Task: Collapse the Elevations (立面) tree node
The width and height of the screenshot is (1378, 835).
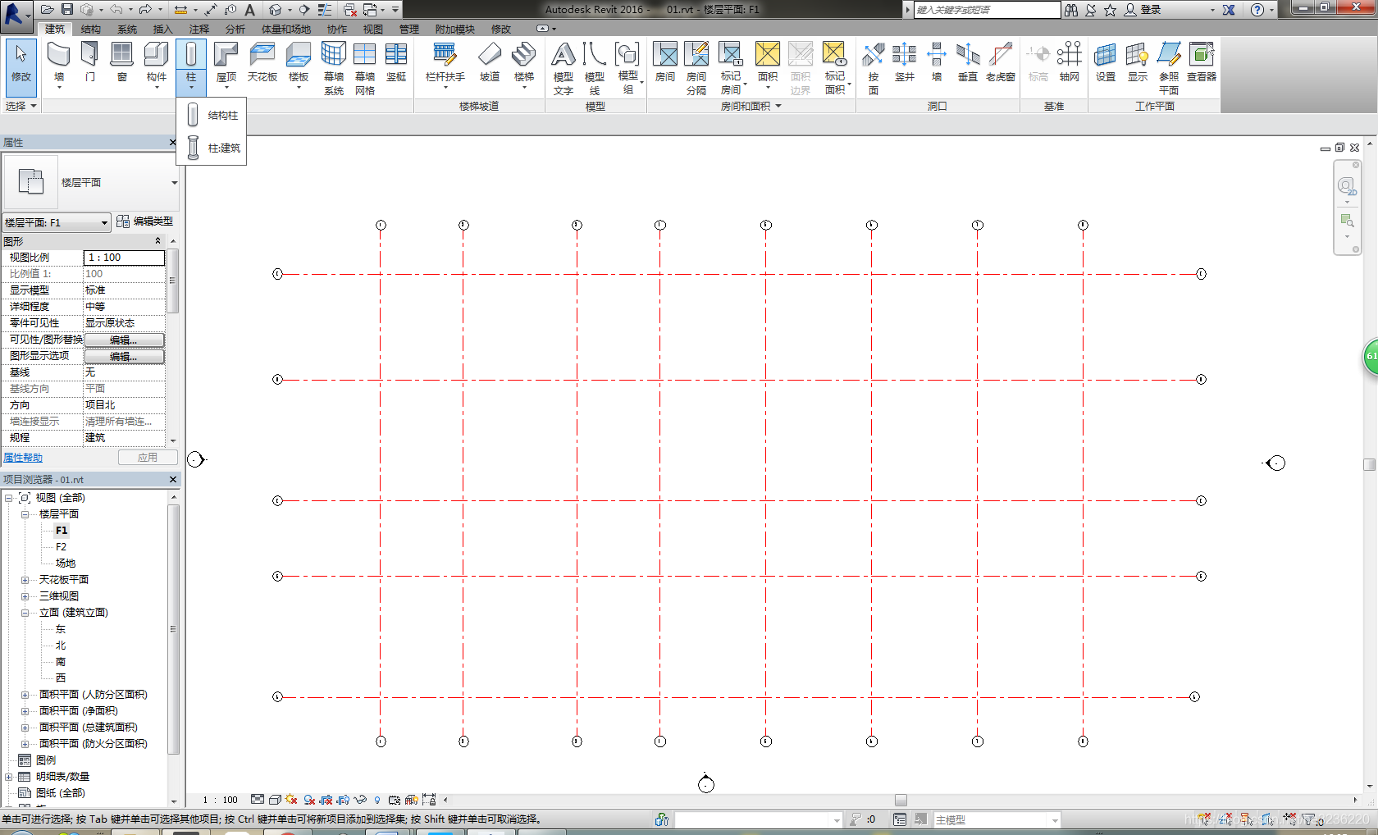Action: (25, 613)
